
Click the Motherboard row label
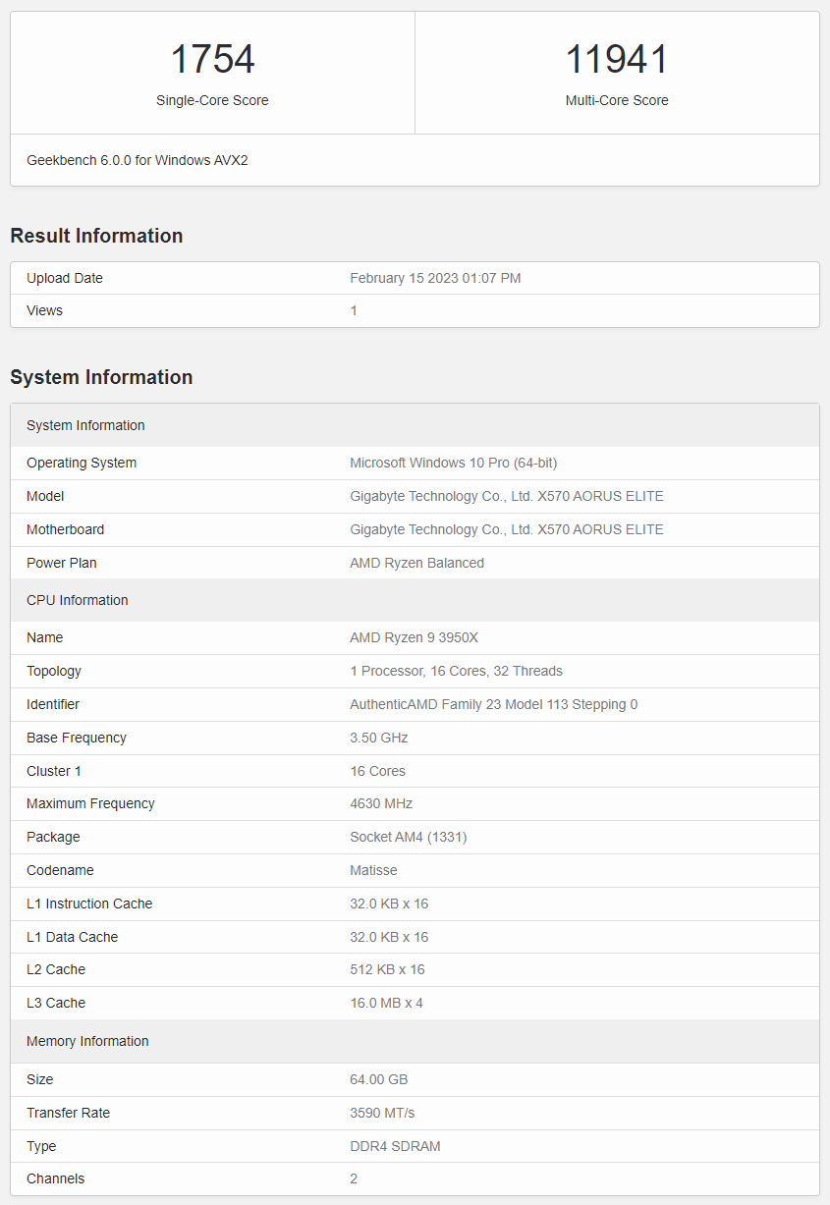tap(65, 529)
